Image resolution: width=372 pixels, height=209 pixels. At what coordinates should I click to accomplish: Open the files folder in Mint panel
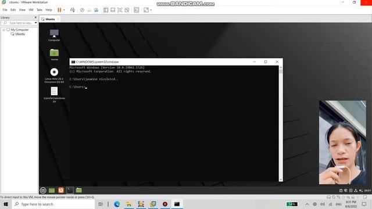pyautogui.click(x=79, y=190)
